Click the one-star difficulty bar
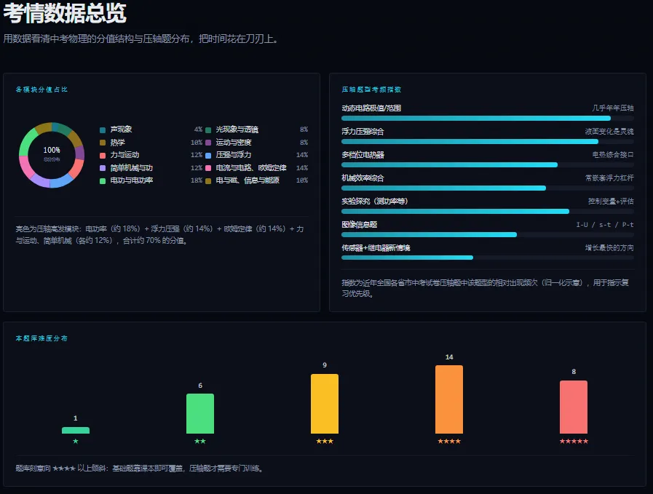653x494 pixels. click(x=76, y=430)
